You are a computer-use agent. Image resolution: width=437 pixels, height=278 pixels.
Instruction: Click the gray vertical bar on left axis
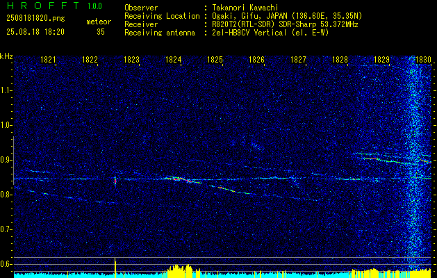click(13, 161)
